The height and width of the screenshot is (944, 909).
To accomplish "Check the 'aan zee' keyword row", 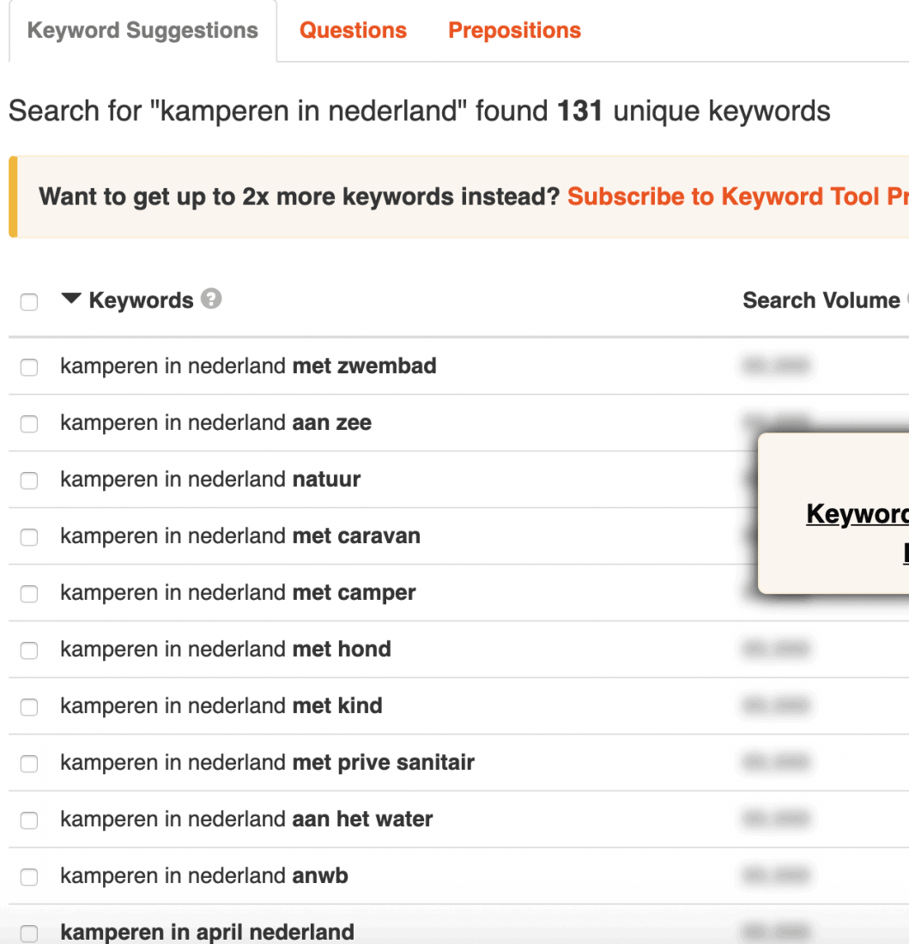I will click(29, 424).
